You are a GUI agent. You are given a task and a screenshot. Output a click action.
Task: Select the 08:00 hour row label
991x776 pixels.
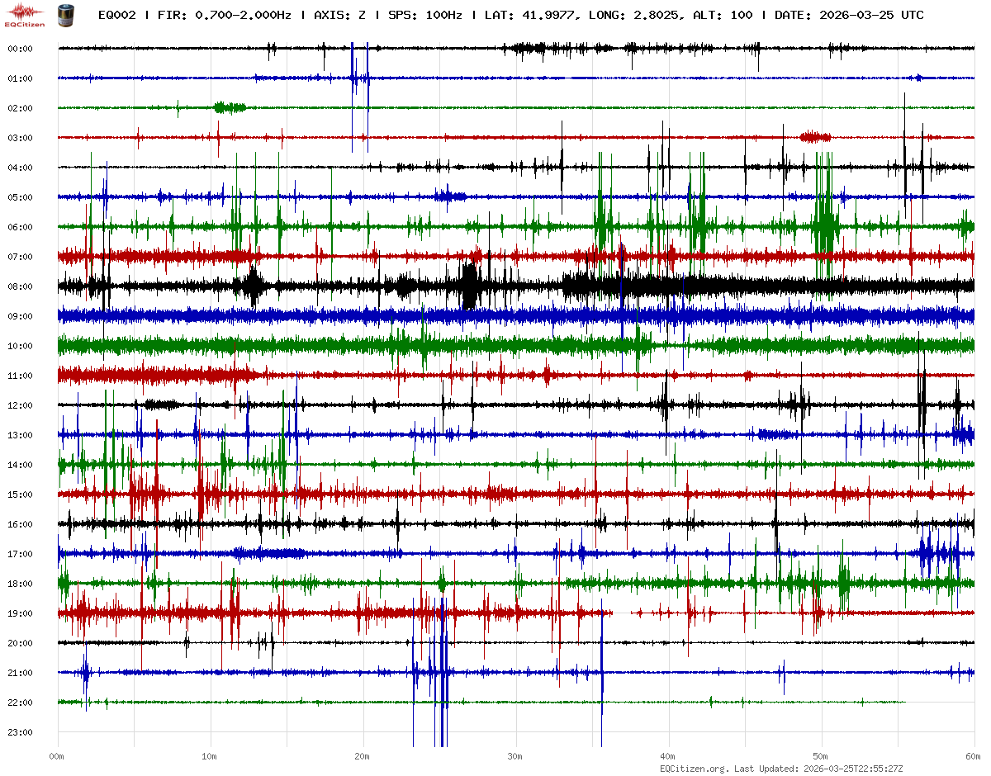tap(20, 286)
